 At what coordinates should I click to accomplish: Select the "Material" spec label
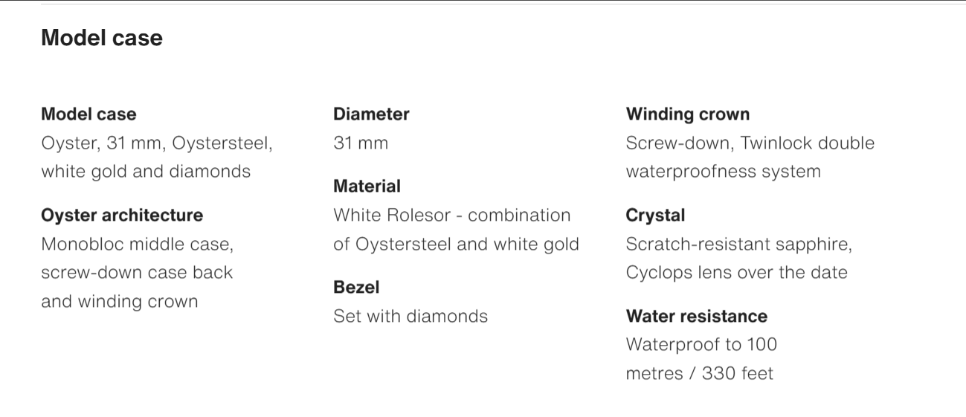367,187
